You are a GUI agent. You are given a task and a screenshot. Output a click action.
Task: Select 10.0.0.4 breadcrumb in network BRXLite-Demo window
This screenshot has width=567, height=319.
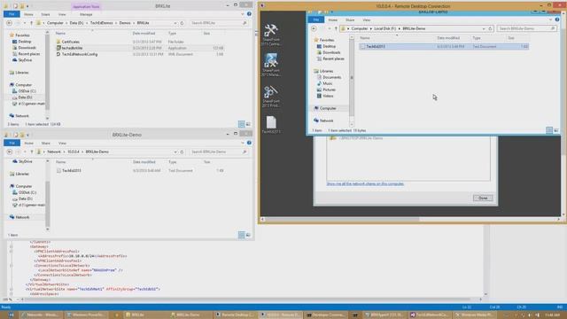tap(73, 152)
